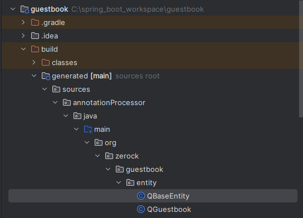Collapse the zerock package

click(97, 156)
